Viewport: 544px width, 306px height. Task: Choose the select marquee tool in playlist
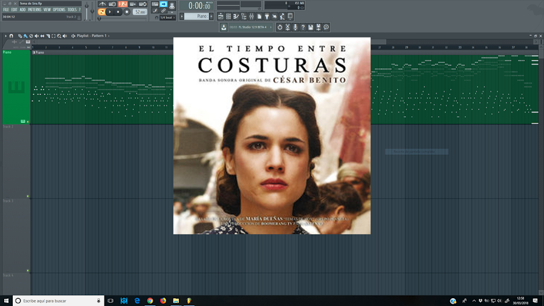tap(53, 36)
